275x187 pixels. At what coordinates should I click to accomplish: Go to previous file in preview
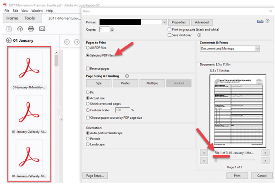[x=204, y=153]
